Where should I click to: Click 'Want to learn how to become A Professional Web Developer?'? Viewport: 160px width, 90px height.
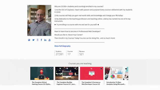tap(77, 31)
